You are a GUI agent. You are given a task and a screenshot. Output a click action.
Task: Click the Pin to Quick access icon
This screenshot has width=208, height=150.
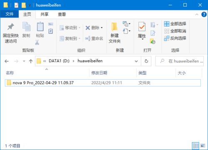pos(11,27)
